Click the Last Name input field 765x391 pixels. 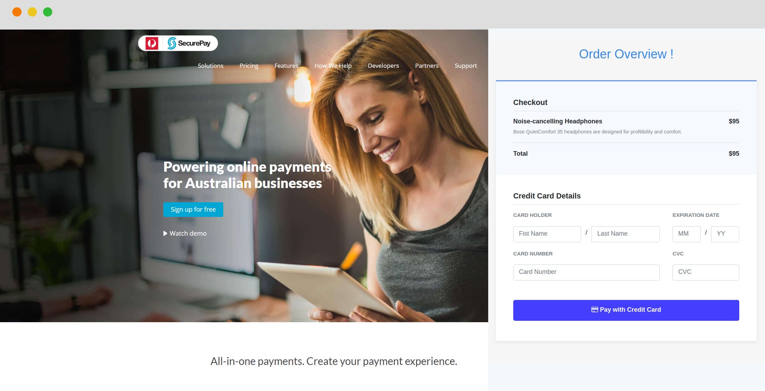coord(626,234)
